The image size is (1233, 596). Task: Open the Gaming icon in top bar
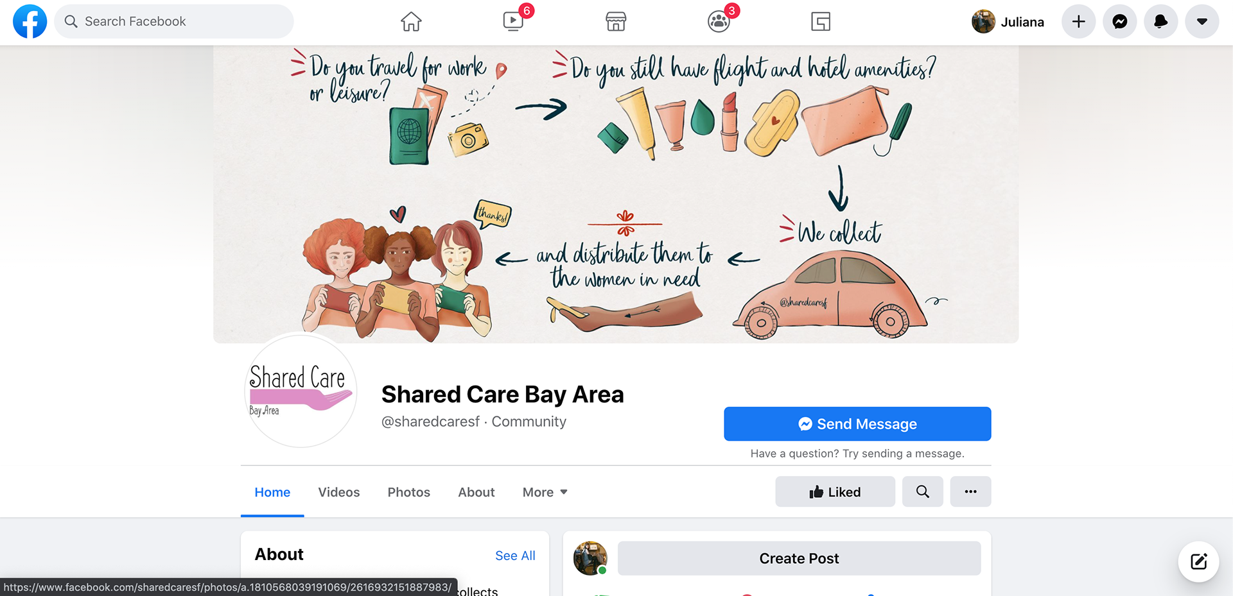tap(821, 22)
